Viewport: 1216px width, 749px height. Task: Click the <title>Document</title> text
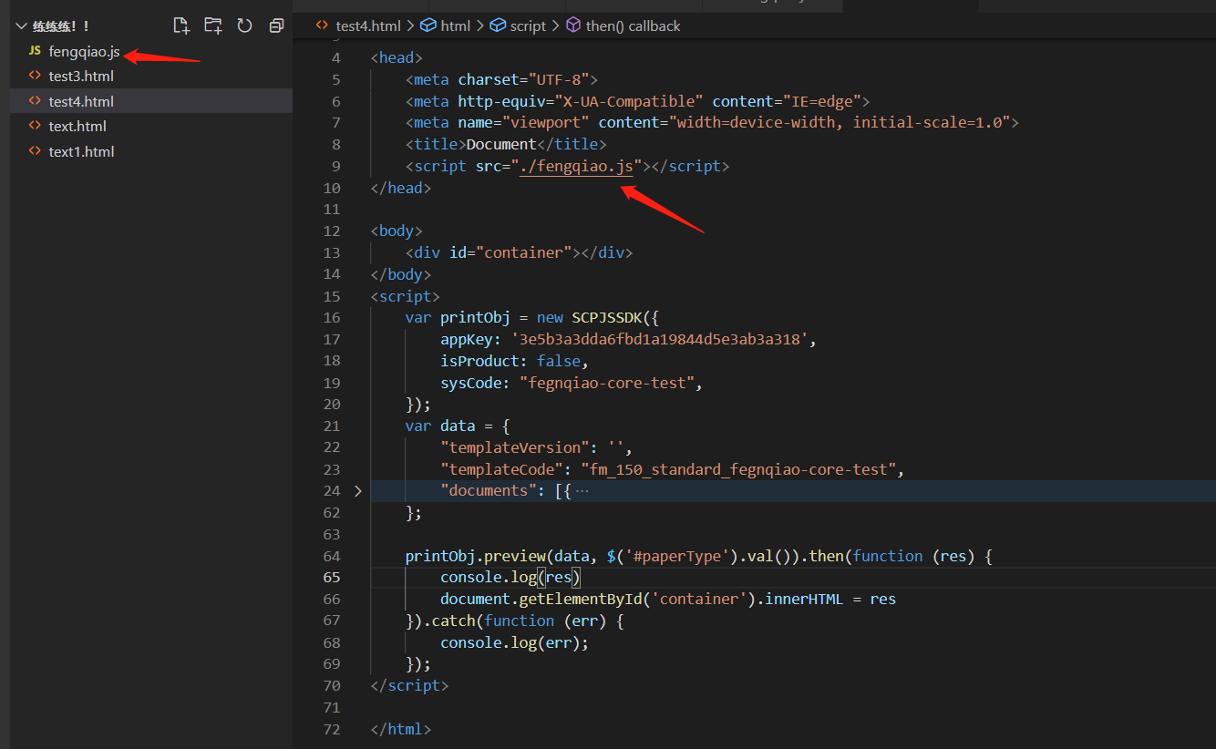point(506,145)
